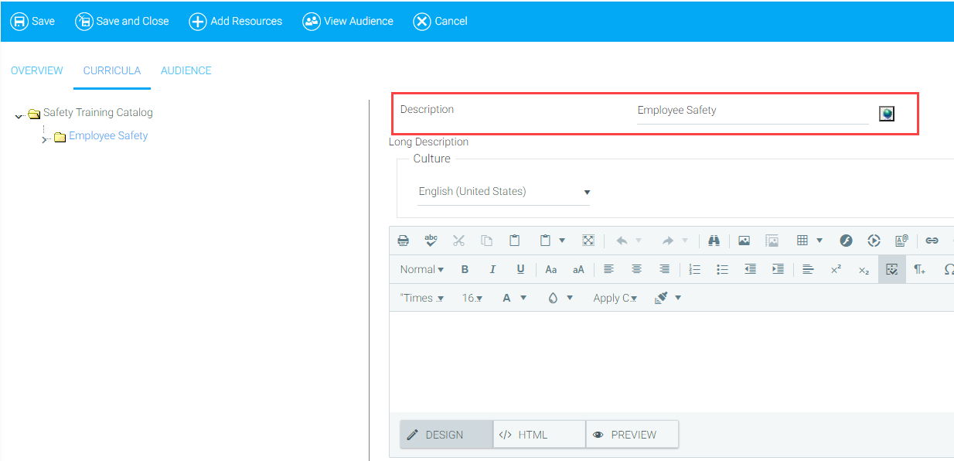Image resolution: width=954 pixels, height=461 pixels.
Task: Run spell check in the editor
Action: tap(431, 241)
